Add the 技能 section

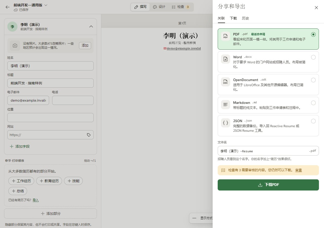tap(73, 181)
